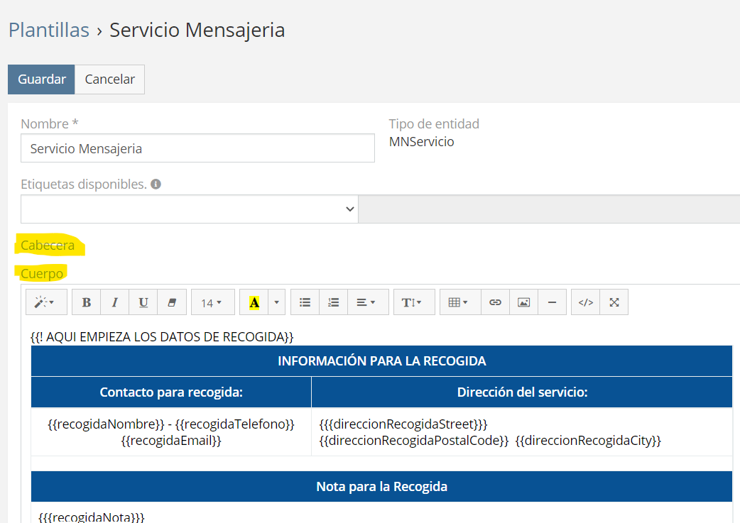Expand the Etiquetas disponibles select box
This screenshot has width=740, height=523.
189,209
